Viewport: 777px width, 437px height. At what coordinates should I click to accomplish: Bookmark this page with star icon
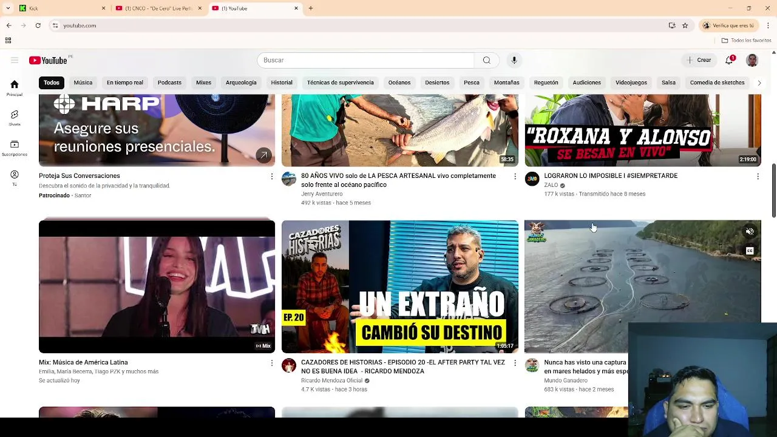click(685, 25)
